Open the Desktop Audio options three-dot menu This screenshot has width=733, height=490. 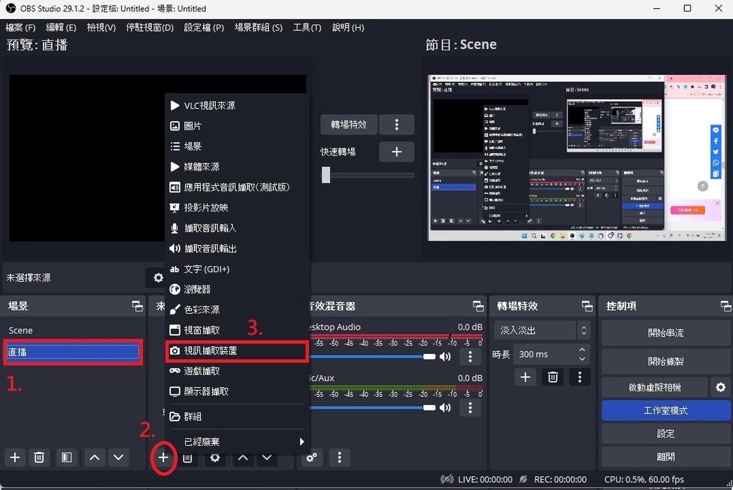click(x=470, y=357)
